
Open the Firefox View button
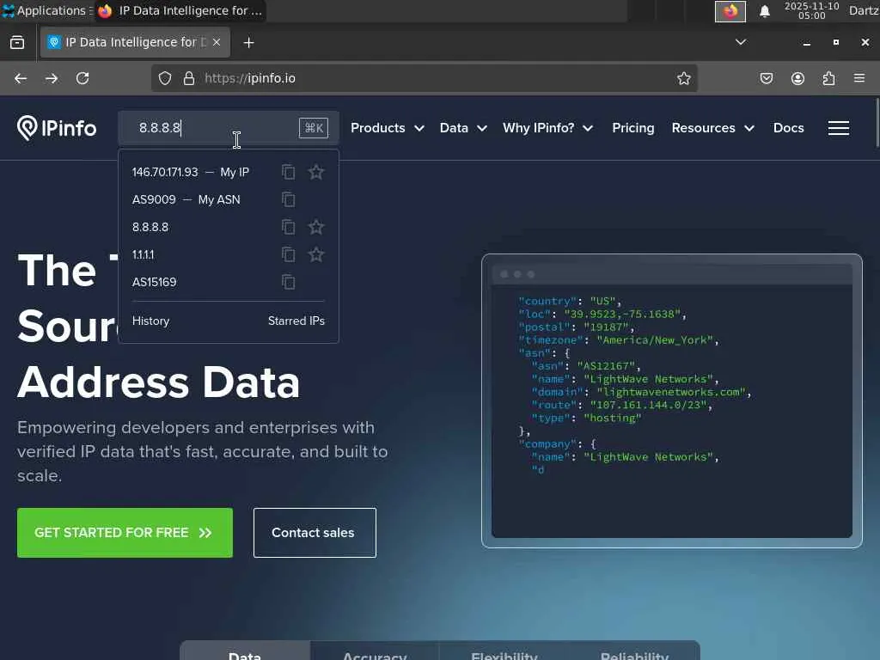pos(17,43)
